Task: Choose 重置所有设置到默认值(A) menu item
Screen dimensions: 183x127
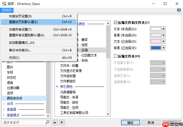Action: (39, 35)
